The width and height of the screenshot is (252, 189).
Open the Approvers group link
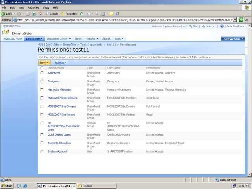[54, 73]
